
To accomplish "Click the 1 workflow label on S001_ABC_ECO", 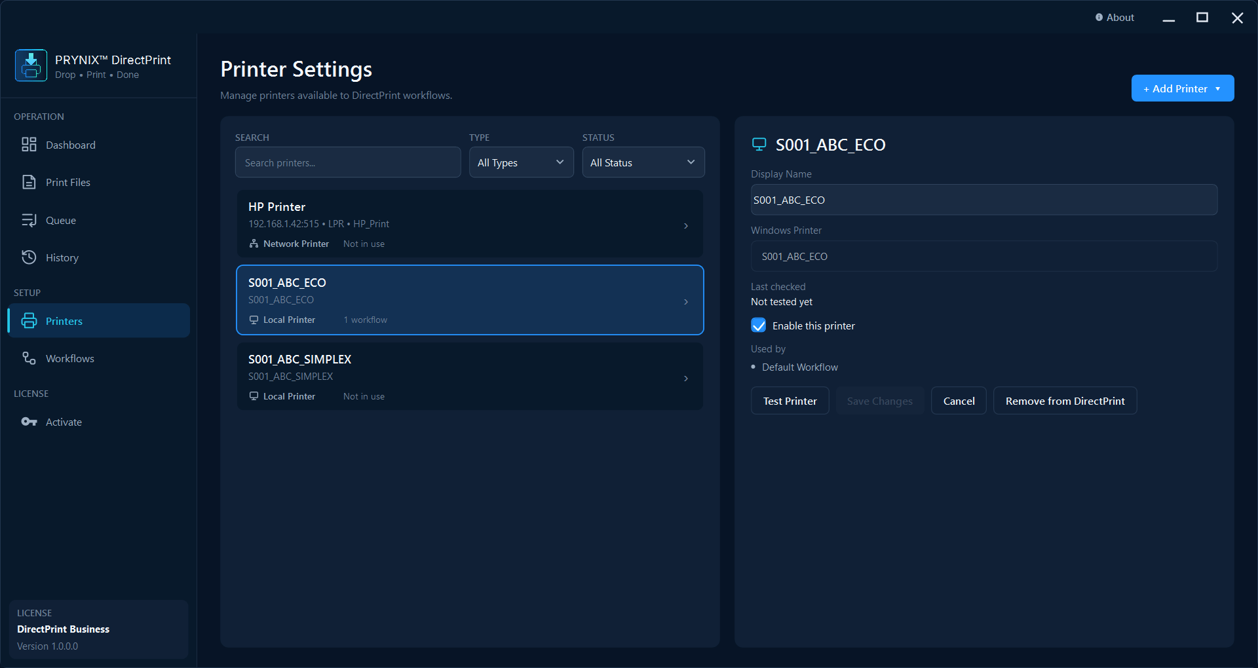I will (x=366, y=320).
